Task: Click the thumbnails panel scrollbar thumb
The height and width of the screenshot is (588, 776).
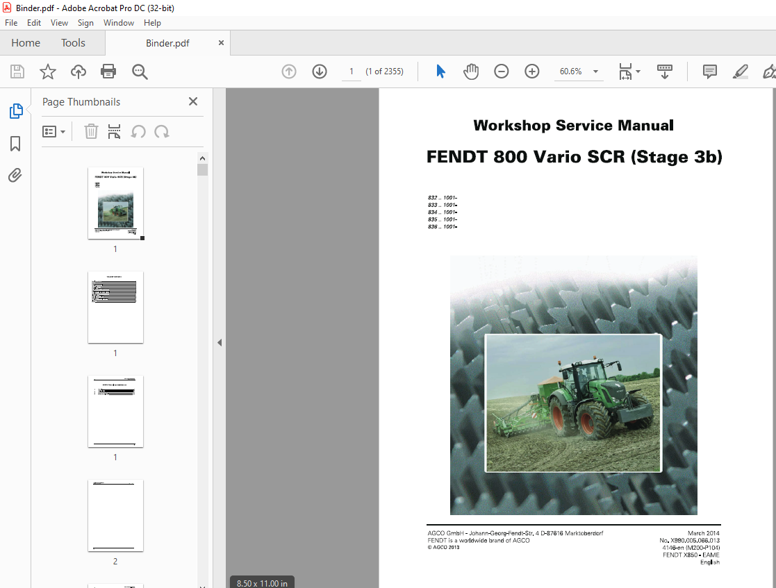Action: 202,169
